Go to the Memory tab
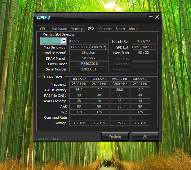 point(77,29)
